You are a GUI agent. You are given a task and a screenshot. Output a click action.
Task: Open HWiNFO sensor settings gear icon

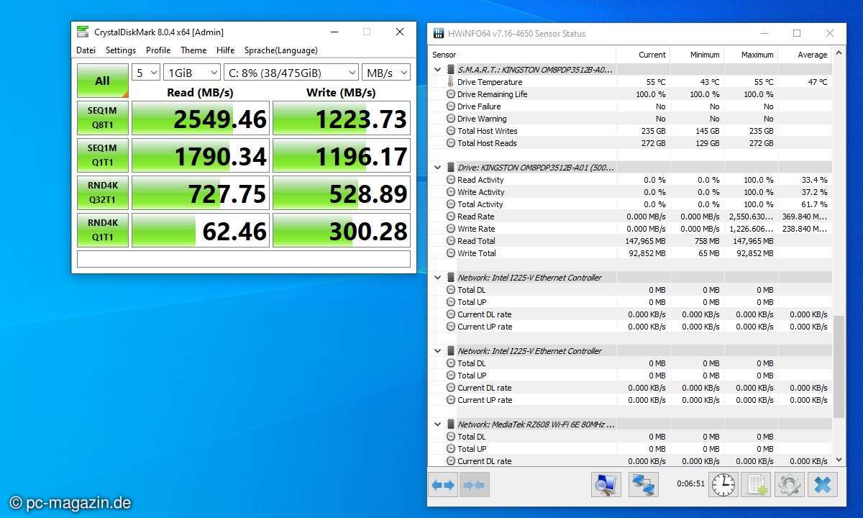coord(790,485)
